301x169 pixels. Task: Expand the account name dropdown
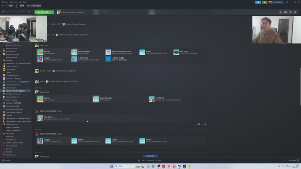coord(277,2)
